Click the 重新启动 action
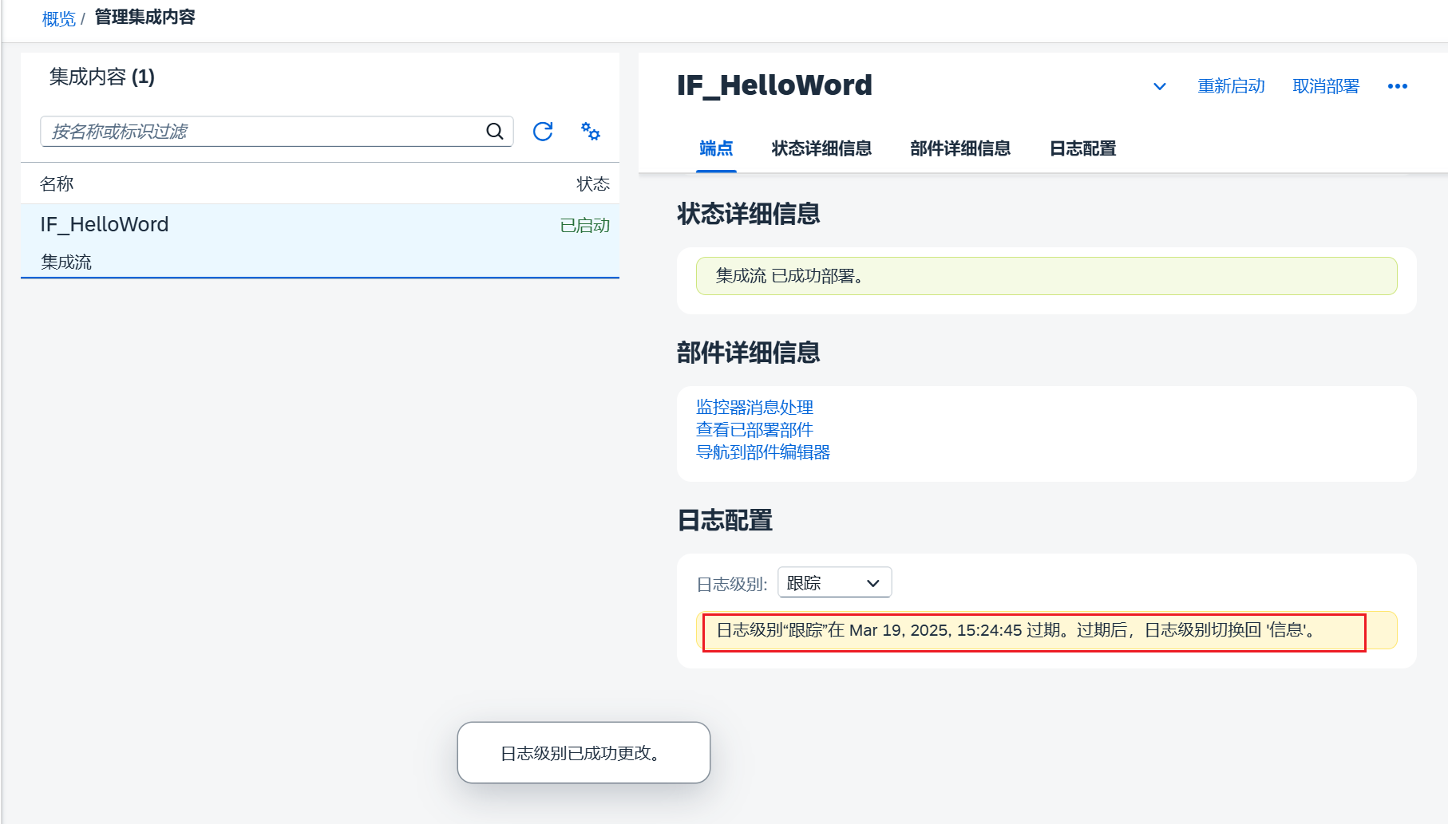Viewport: 1448px width, 824px height. (1231, 86)
